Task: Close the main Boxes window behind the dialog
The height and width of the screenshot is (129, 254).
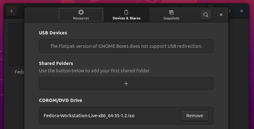Action: tap(242, 11)
